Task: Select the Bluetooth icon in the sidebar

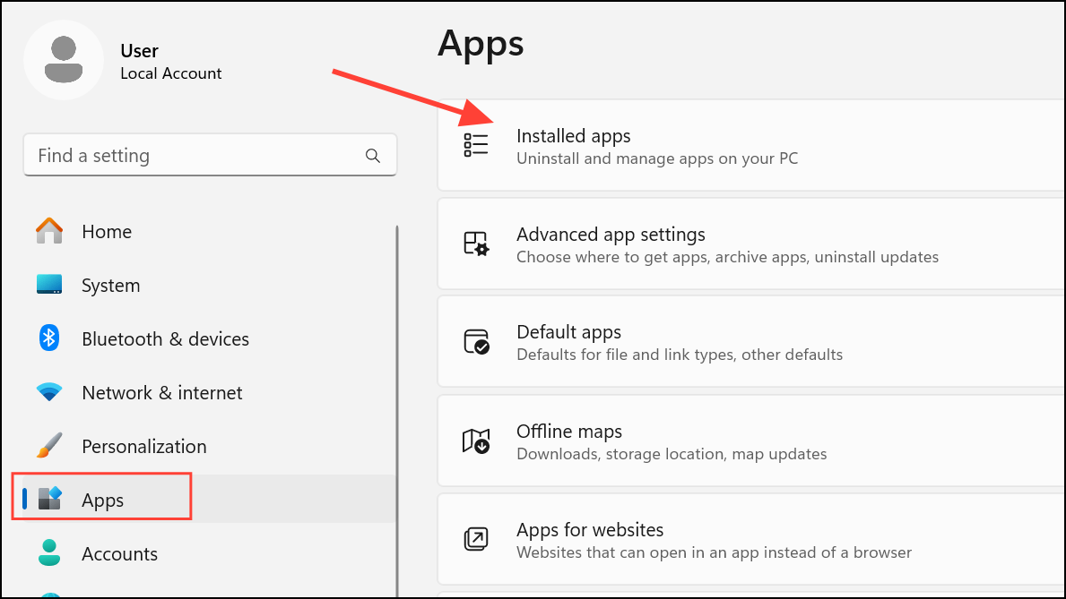Action: (x=48, y=338)
